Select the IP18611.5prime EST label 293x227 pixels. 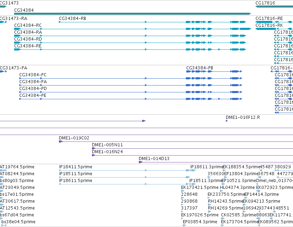pyautogui.click(x=76, y=181)
